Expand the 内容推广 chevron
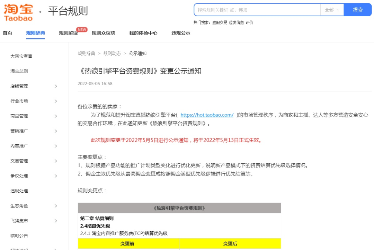The width and height of the screenshot is (374, 250). pos(55,146)
